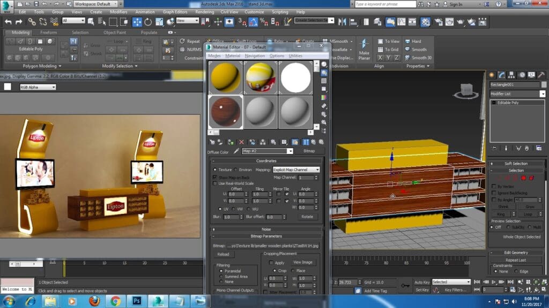Open the Utilities hammer panel tab

541,75
